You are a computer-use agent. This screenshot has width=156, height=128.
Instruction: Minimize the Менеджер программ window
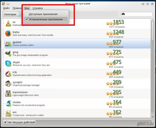[x=143, y=4]
